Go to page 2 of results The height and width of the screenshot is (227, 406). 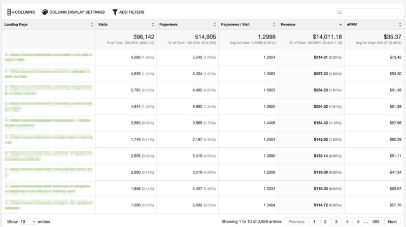tap(325, 221)
